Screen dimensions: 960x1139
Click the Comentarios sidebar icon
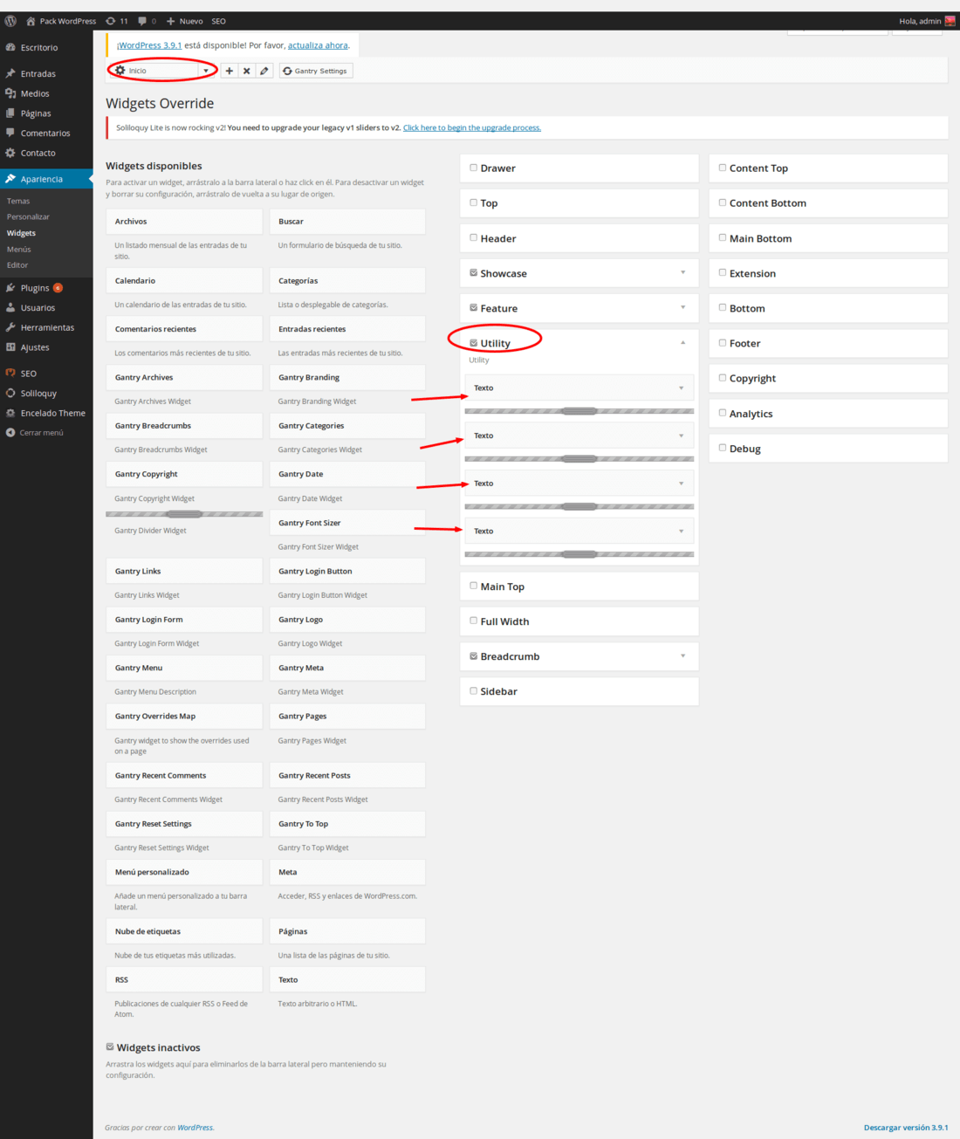click(10, 133)
